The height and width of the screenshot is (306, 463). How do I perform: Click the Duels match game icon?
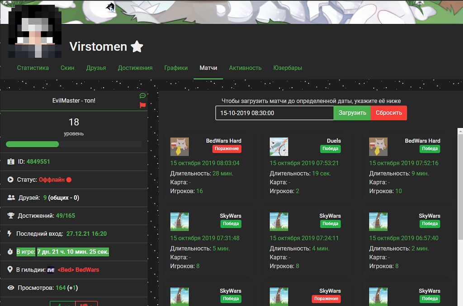click(x=279, y=147)
